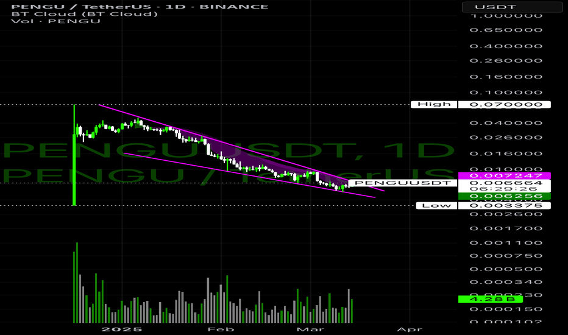Click 0.400000 on the price scale

tap(506, 46)
